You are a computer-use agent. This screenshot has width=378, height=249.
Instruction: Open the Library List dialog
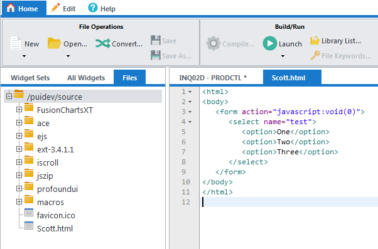click(335, 41)
